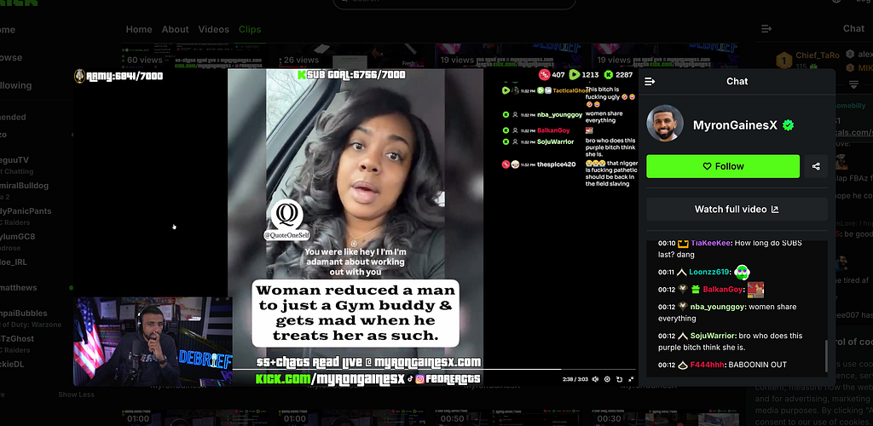873x426 pixels.
Task: Seek on clip progress bar
Action: [x=434, y=369]
